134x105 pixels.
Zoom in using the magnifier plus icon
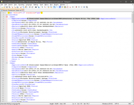[x=42, y=7]
